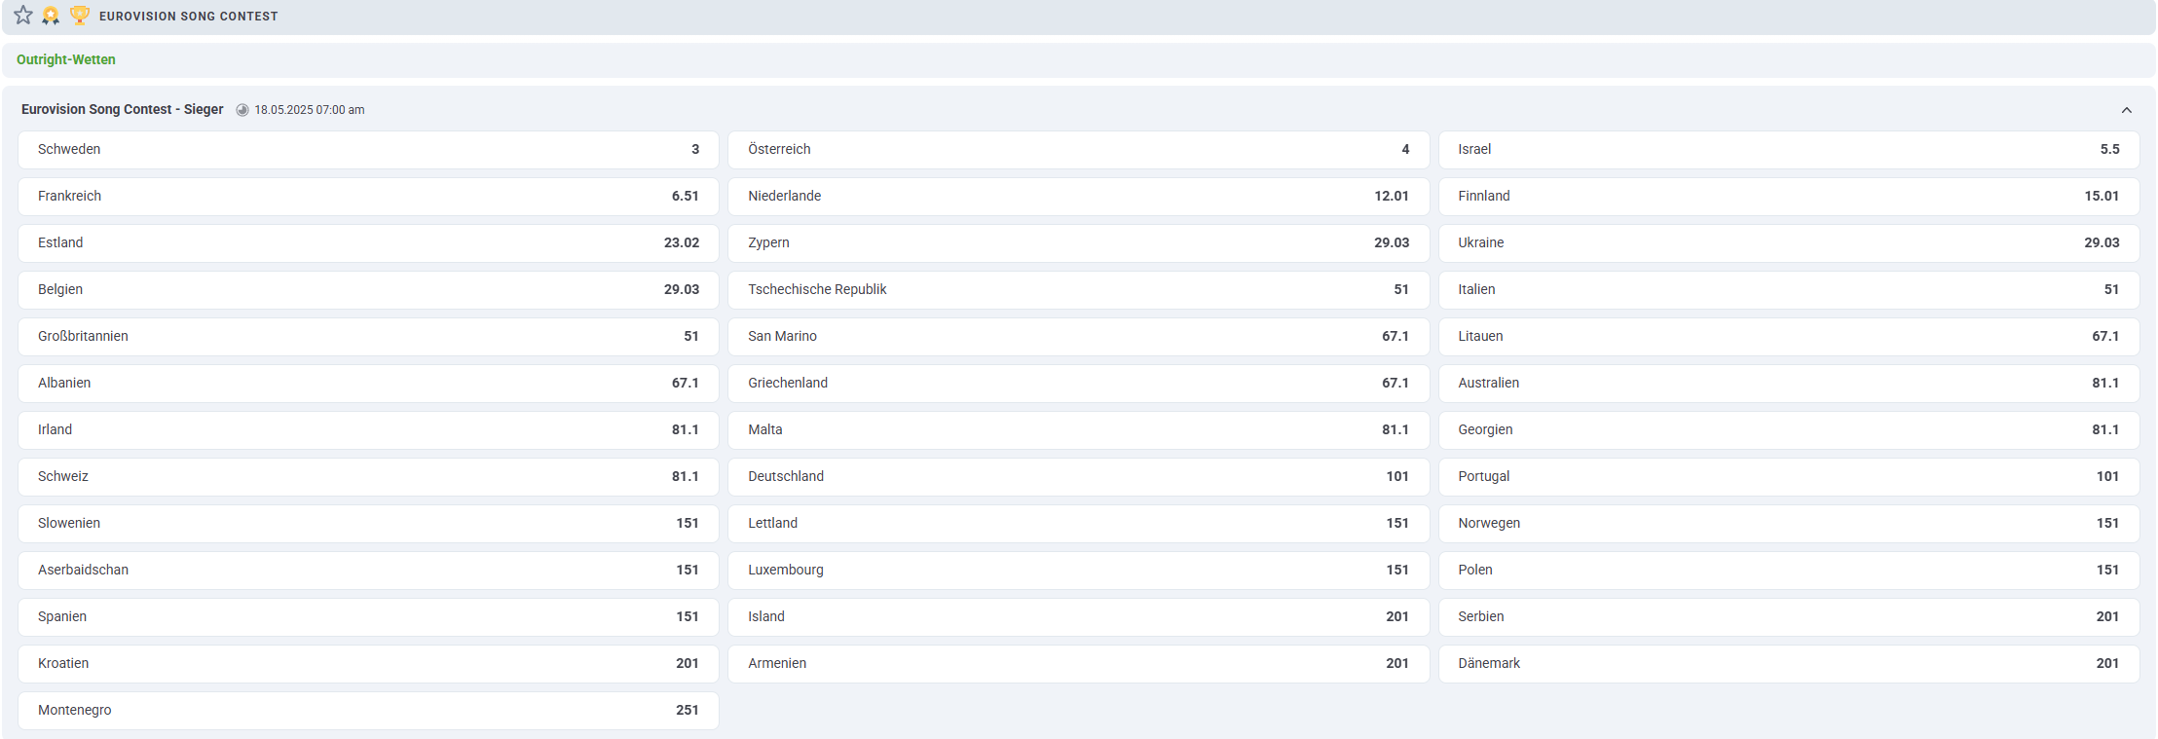2158x739 pixels.
Task: Bet on Frankreich at 6.51
Action: 368,197
